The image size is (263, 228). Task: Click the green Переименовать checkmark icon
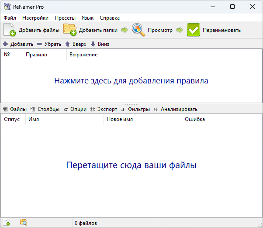click(x=194, y=30)
